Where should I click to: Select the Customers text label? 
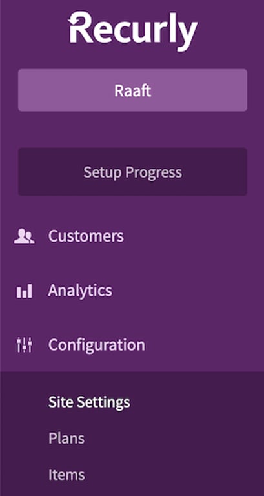coord(86,236)
